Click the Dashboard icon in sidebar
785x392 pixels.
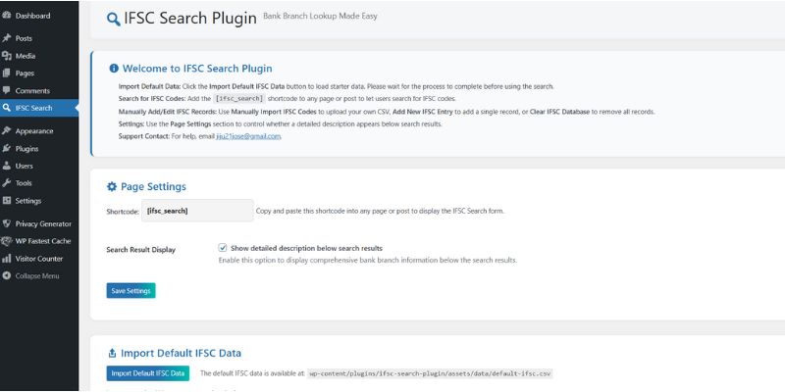click(x=7, y=17)
